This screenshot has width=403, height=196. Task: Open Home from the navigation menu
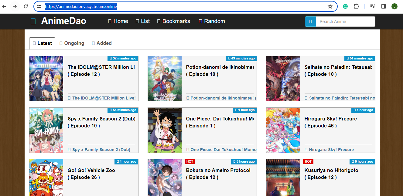tap(118, 21)
